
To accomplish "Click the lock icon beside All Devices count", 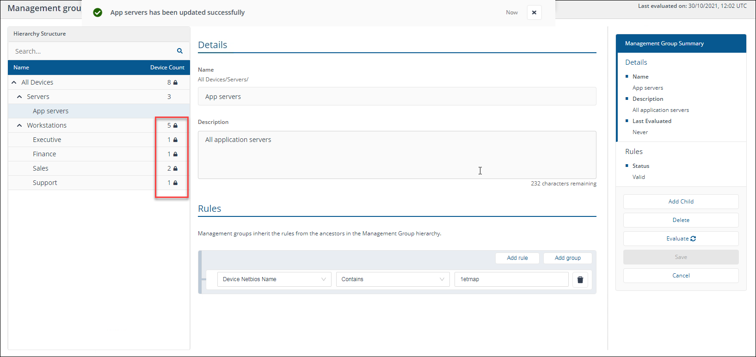I will [176, 82].
